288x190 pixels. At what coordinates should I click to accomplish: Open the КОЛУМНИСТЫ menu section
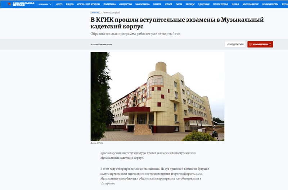click(x=270, y=4)
